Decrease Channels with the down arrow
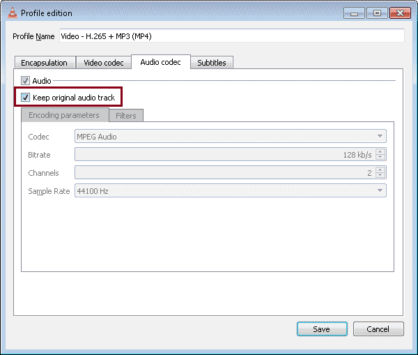 click(x=380, y=175)
